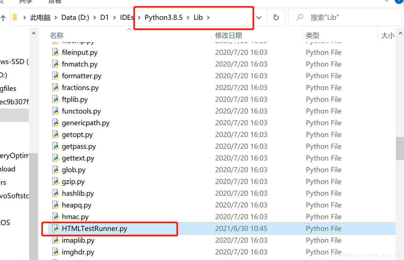Select ws-SSD drive in navigation pane

[14, 62]
